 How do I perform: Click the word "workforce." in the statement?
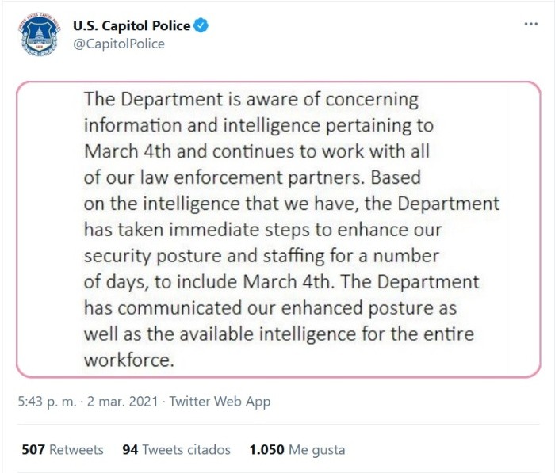coord(128,359)
